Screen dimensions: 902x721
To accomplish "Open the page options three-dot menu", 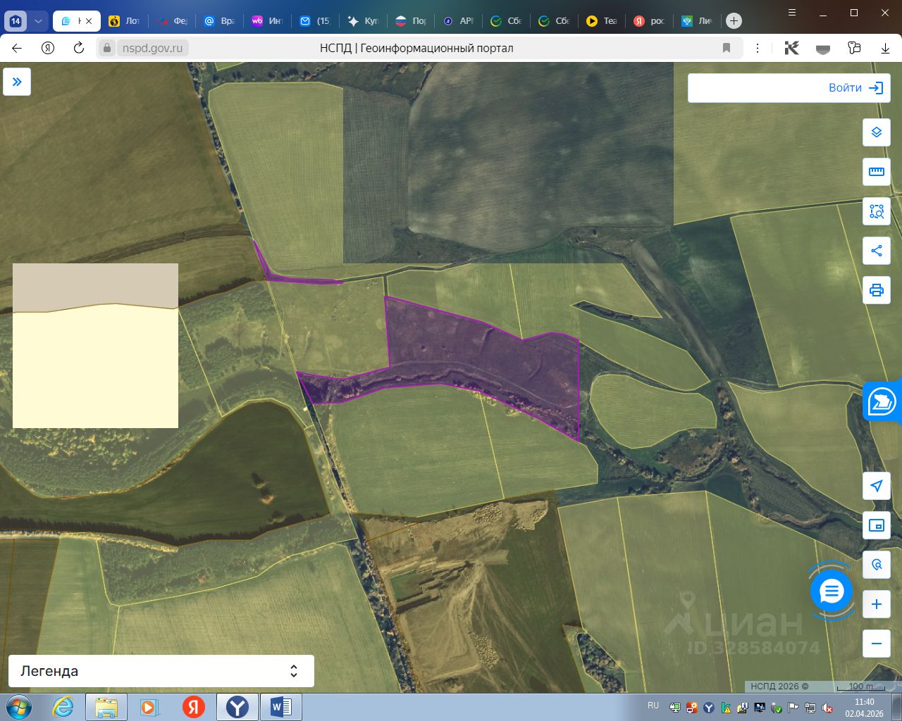I will pyautogui.click(x=758, y=48).
